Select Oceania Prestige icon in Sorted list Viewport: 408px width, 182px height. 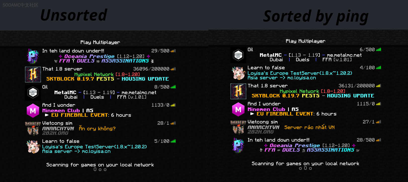point(238,145)
